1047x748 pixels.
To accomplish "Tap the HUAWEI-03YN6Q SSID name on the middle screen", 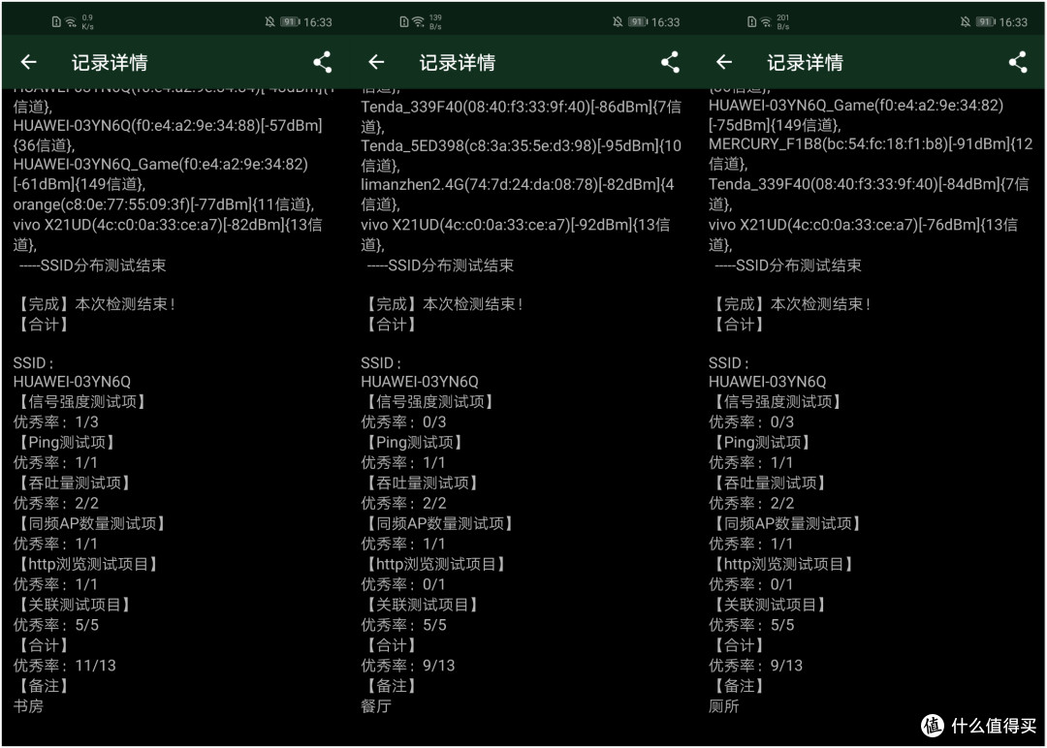I will pyautogui.click(x=420, y=382).
